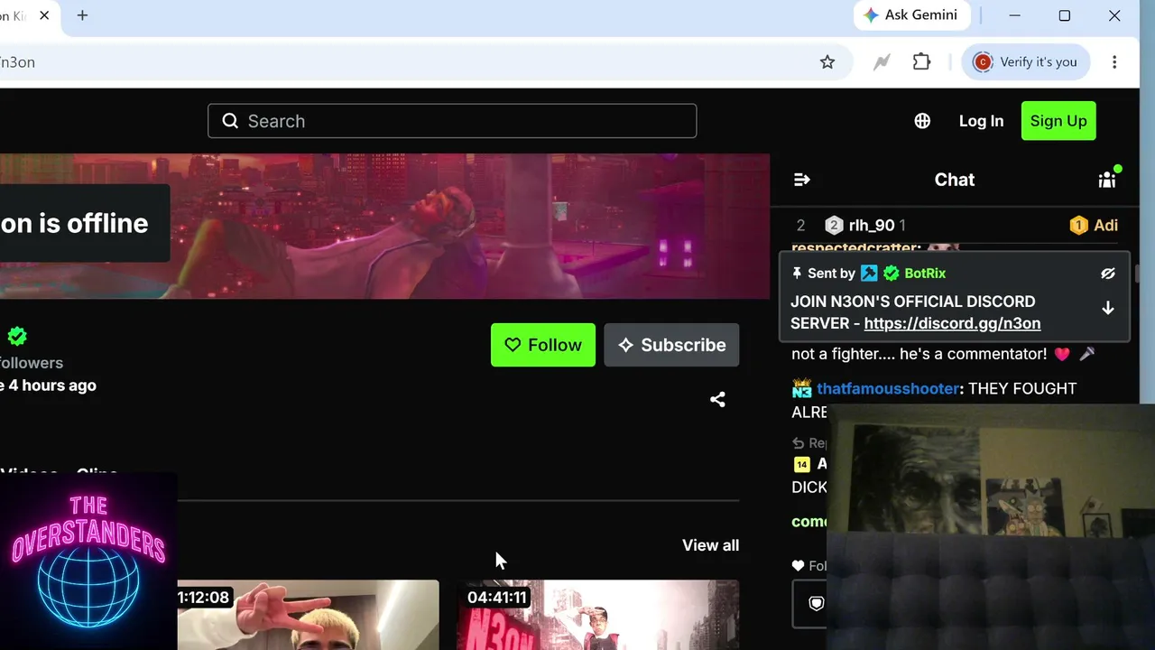Click the Subscribe button
The image size is (1155, 650).
671,345
